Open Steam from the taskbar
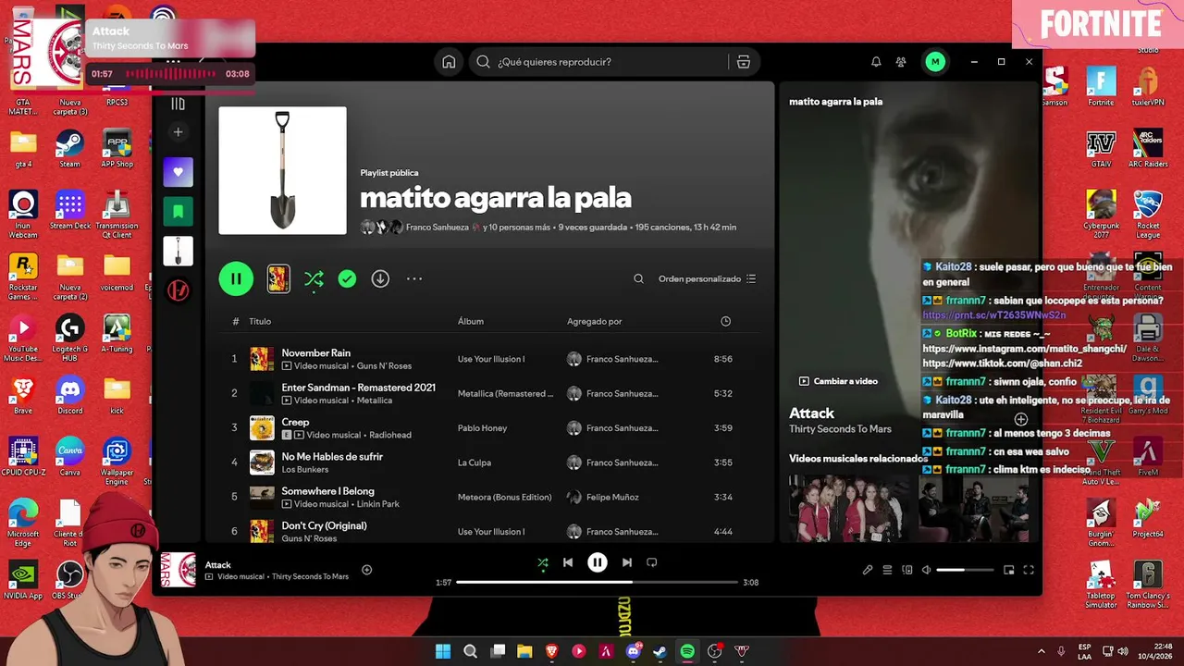Image resolution: width=1184 pixels, height=666 pixels. (x=660, y=651)
